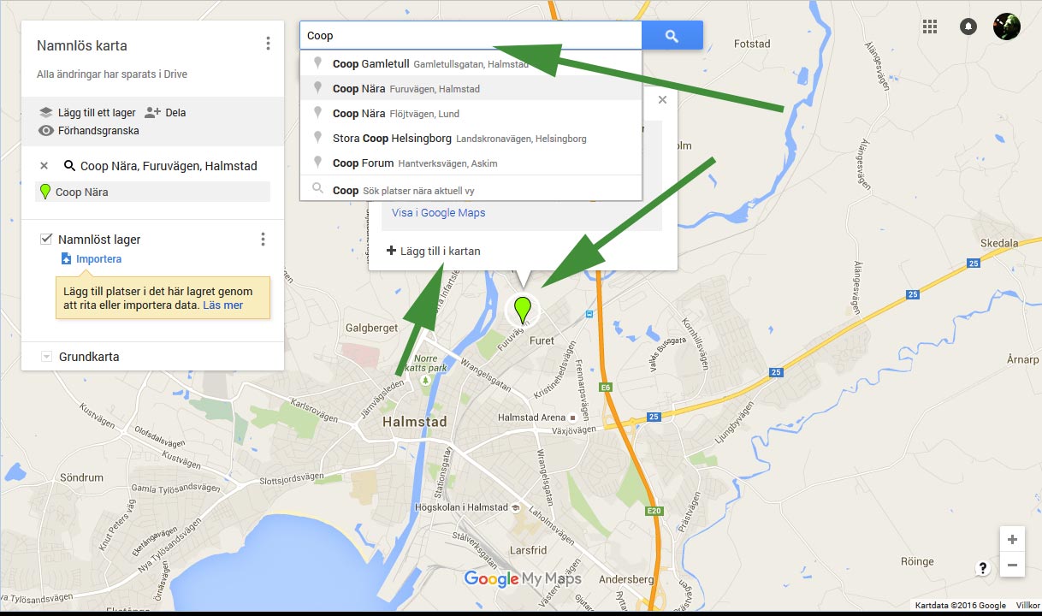Open the account avatar picture
This screenshot has height=616, width=1042.
coord(1006,27)
